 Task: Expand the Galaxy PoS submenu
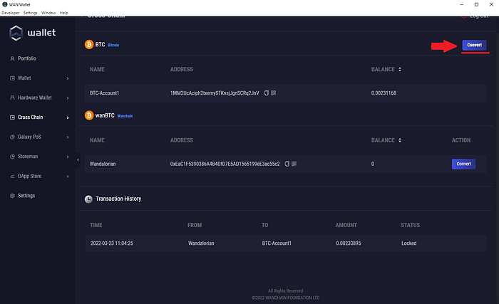[x=68, y=137]
